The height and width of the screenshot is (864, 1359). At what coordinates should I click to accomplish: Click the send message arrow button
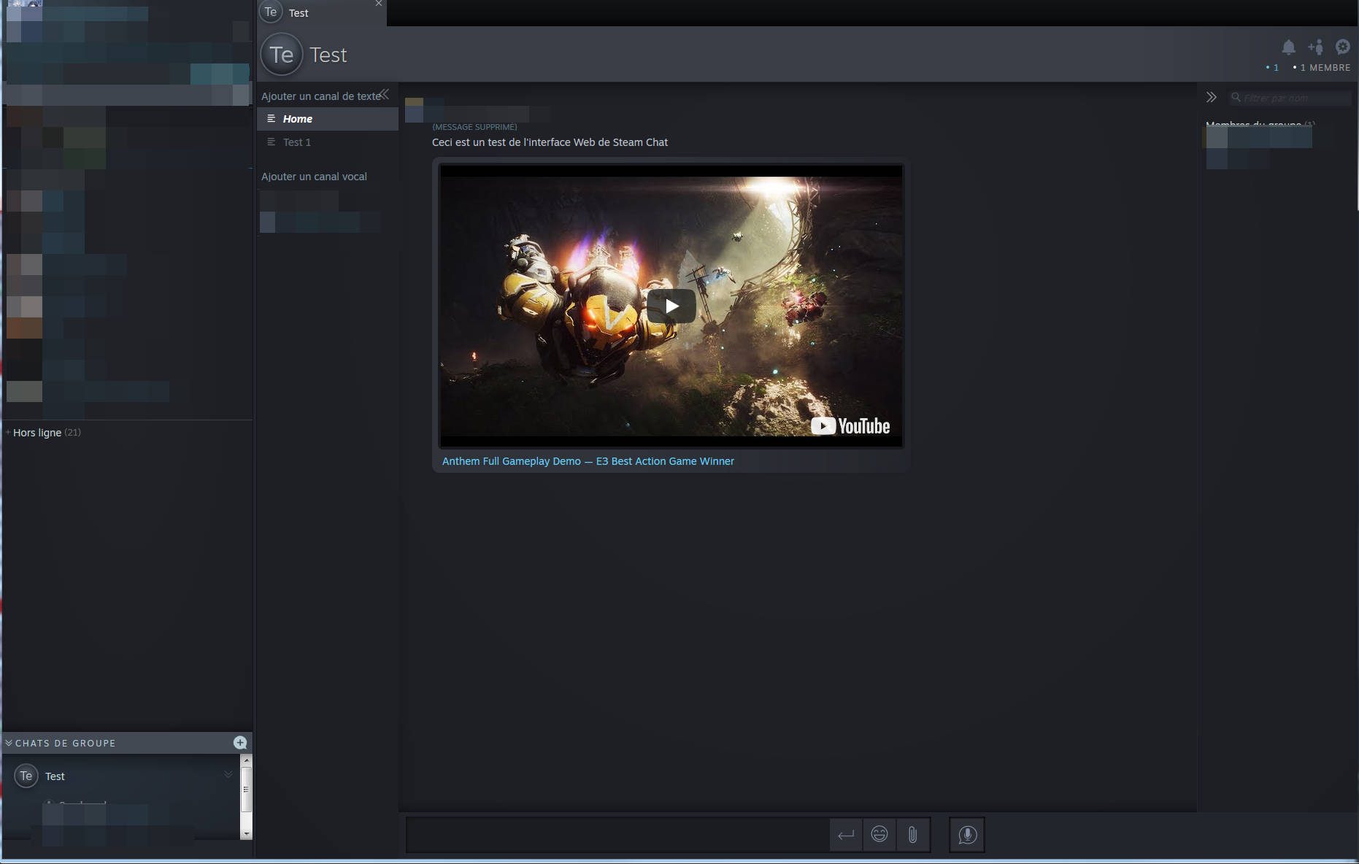pyautogui.click(x=846, y=835)
